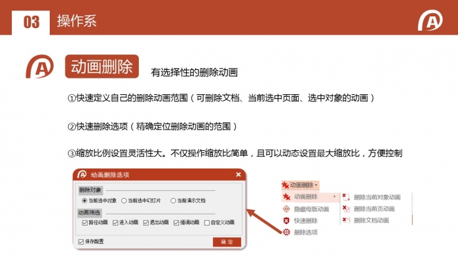
Task: Click the large A logo beside 动画删除
Action: tap(40, 67)
